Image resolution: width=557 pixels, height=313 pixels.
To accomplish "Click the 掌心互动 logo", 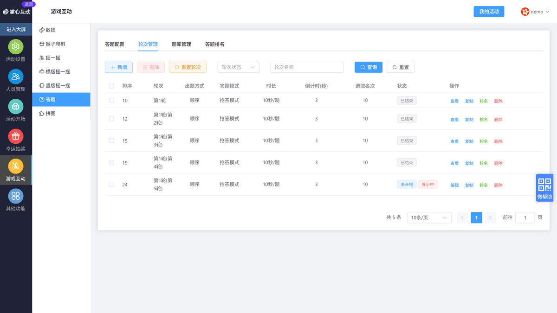I will [16, 12].
